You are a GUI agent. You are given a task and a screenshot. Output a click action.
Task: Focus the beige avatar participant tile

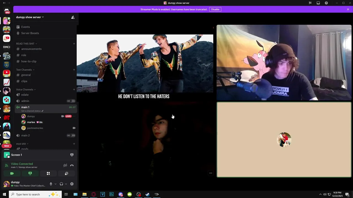coord(284,140)
